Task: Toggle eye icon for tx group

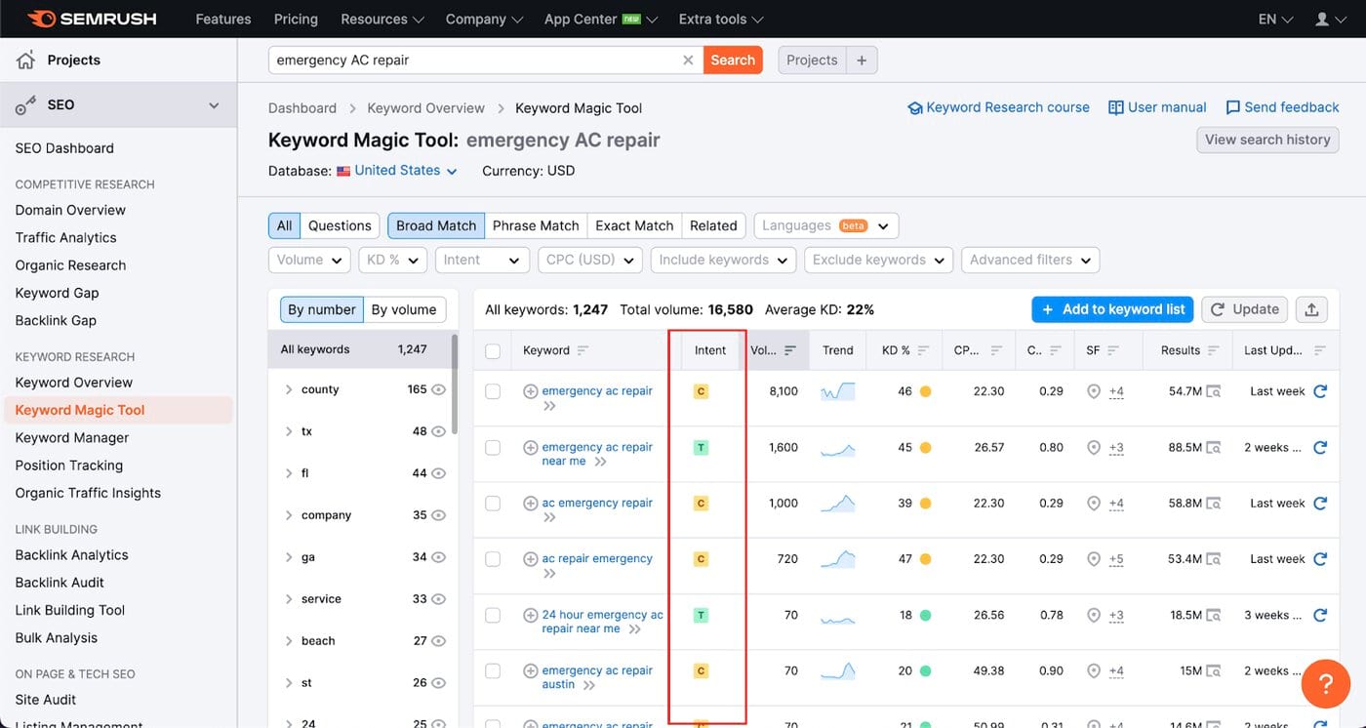Action: [439, 431]
